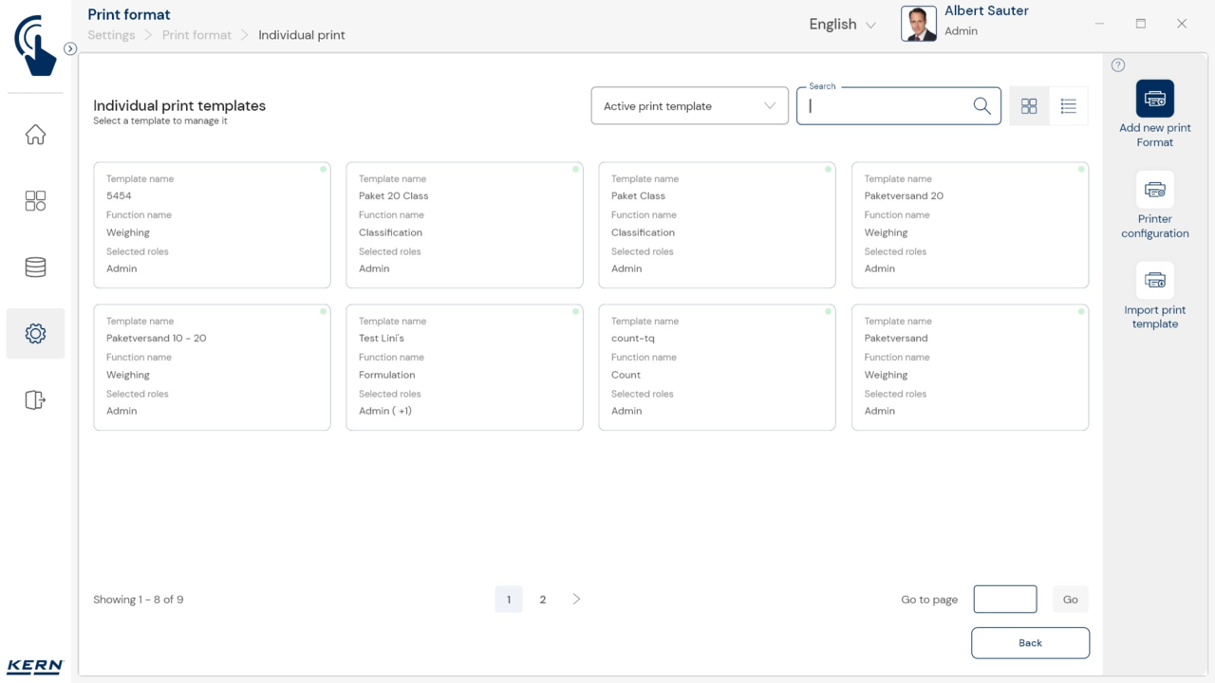This screenshot has width=1215, height=683.
Task: Click Add new print Format icon
Action: coord(1154,99)
